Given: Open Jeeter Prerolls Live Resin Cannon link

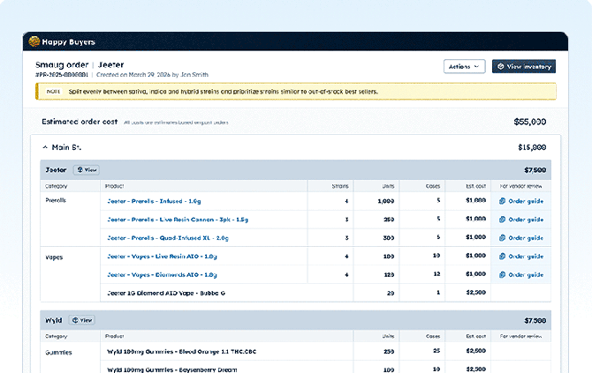Looking at the screenshot, I should (x=178, y=220).
